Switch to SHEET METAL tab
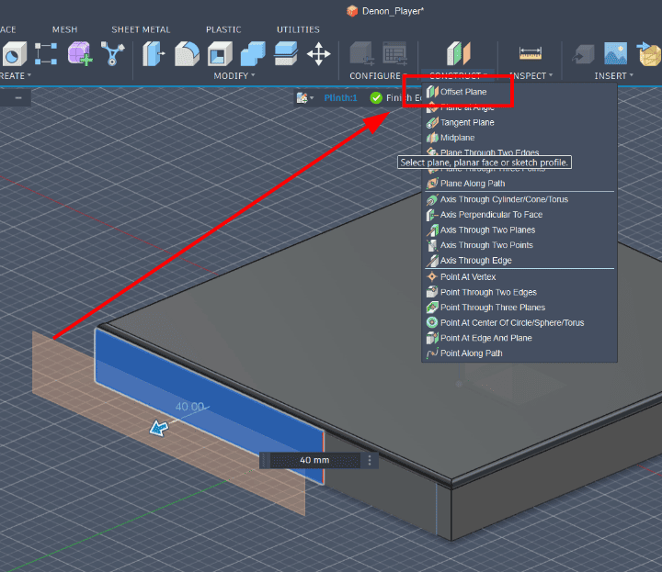Image resolution: width=662 pixels, height=572 pixels. click(x=141, y=29)
